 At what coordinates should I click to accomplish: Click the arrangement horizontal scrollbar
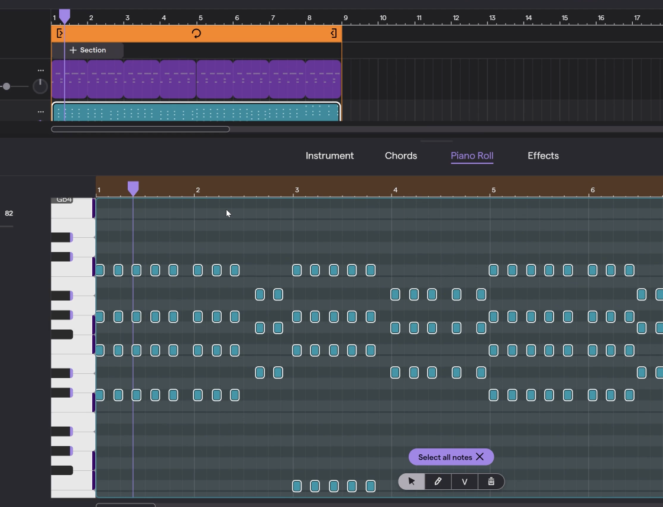(140, 129)
